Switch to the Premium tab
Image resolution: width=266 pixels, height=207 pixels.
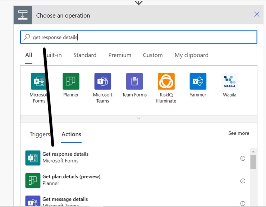(x=120, y=55)
